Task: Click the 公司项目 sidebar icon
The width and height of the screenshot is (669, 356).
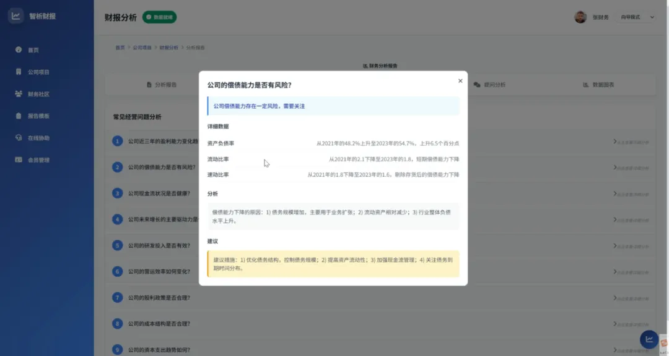Action: point(19,72)
